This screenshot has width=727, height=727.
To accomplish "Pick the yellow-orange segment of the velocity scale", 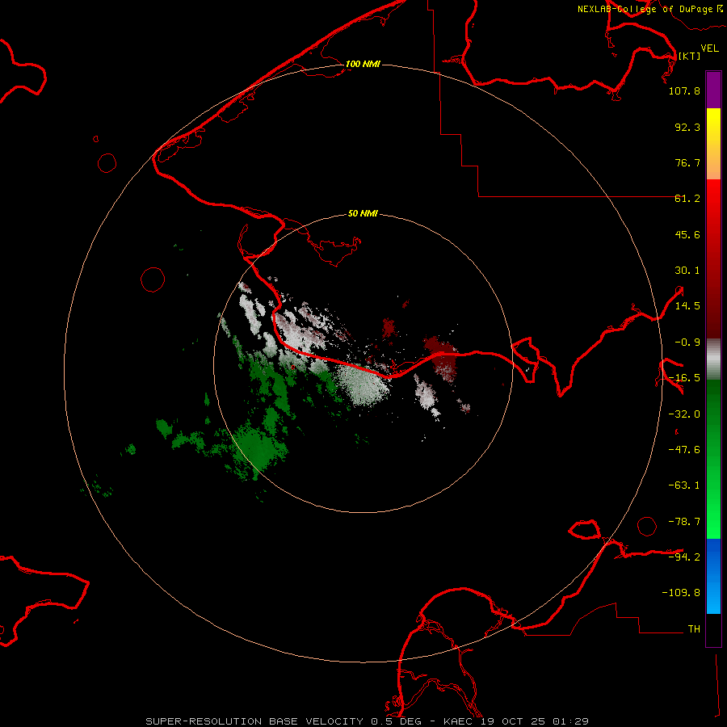I will pyautogui.click(x=713, y=144).
